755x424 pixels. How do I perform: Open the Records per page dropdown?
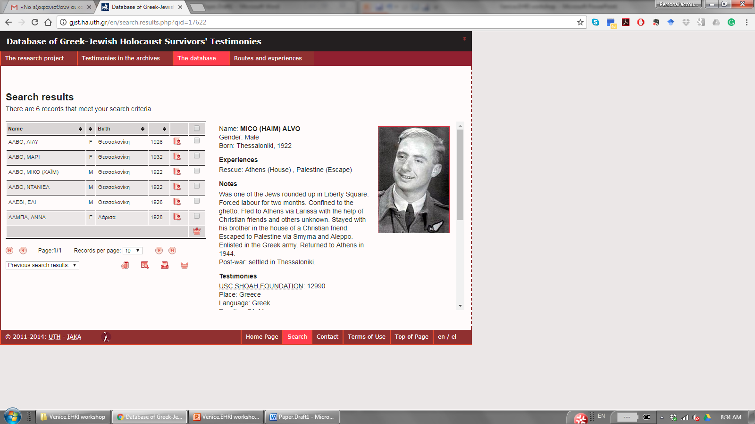pyautogui.click(x=133, y=251)
